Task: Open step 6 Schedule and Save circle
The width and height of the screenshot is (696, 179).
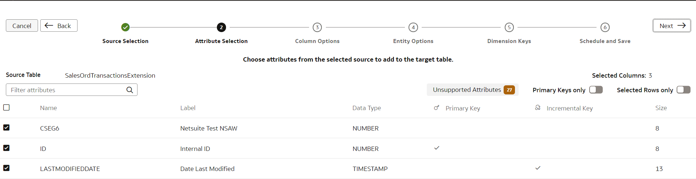Action: tap(605, 27)
